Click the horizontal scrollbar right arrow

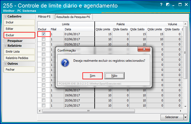point(180,111)
